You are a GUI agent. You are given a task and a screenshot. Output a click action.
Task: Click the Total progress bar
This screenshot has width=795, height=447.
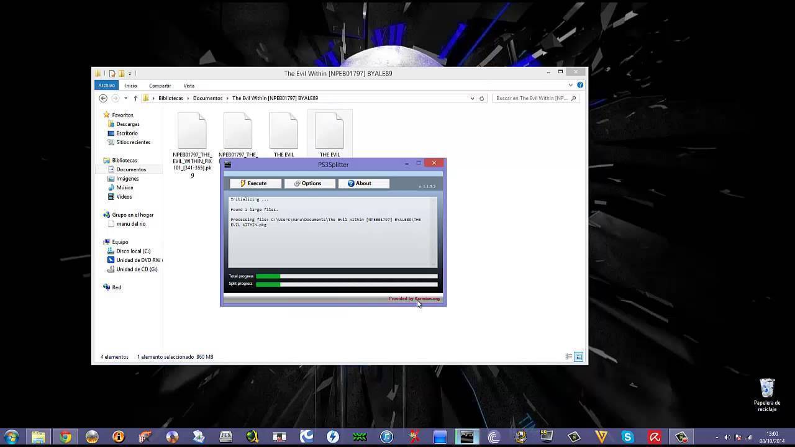pyautogui.click(x=347, y=276)
